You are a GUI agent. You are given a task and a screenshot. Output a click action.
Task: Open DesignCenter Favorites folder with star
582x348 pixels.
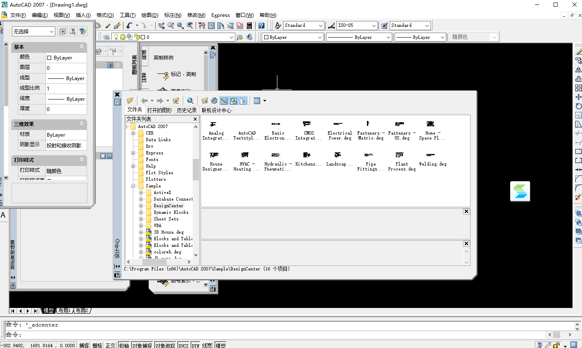click(205, 101)
